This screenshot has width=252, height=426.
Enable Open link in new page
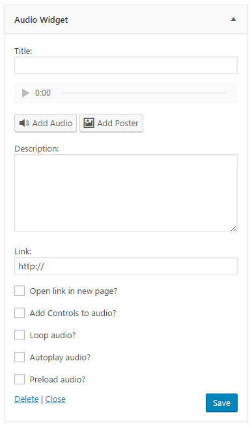(20, 291)
